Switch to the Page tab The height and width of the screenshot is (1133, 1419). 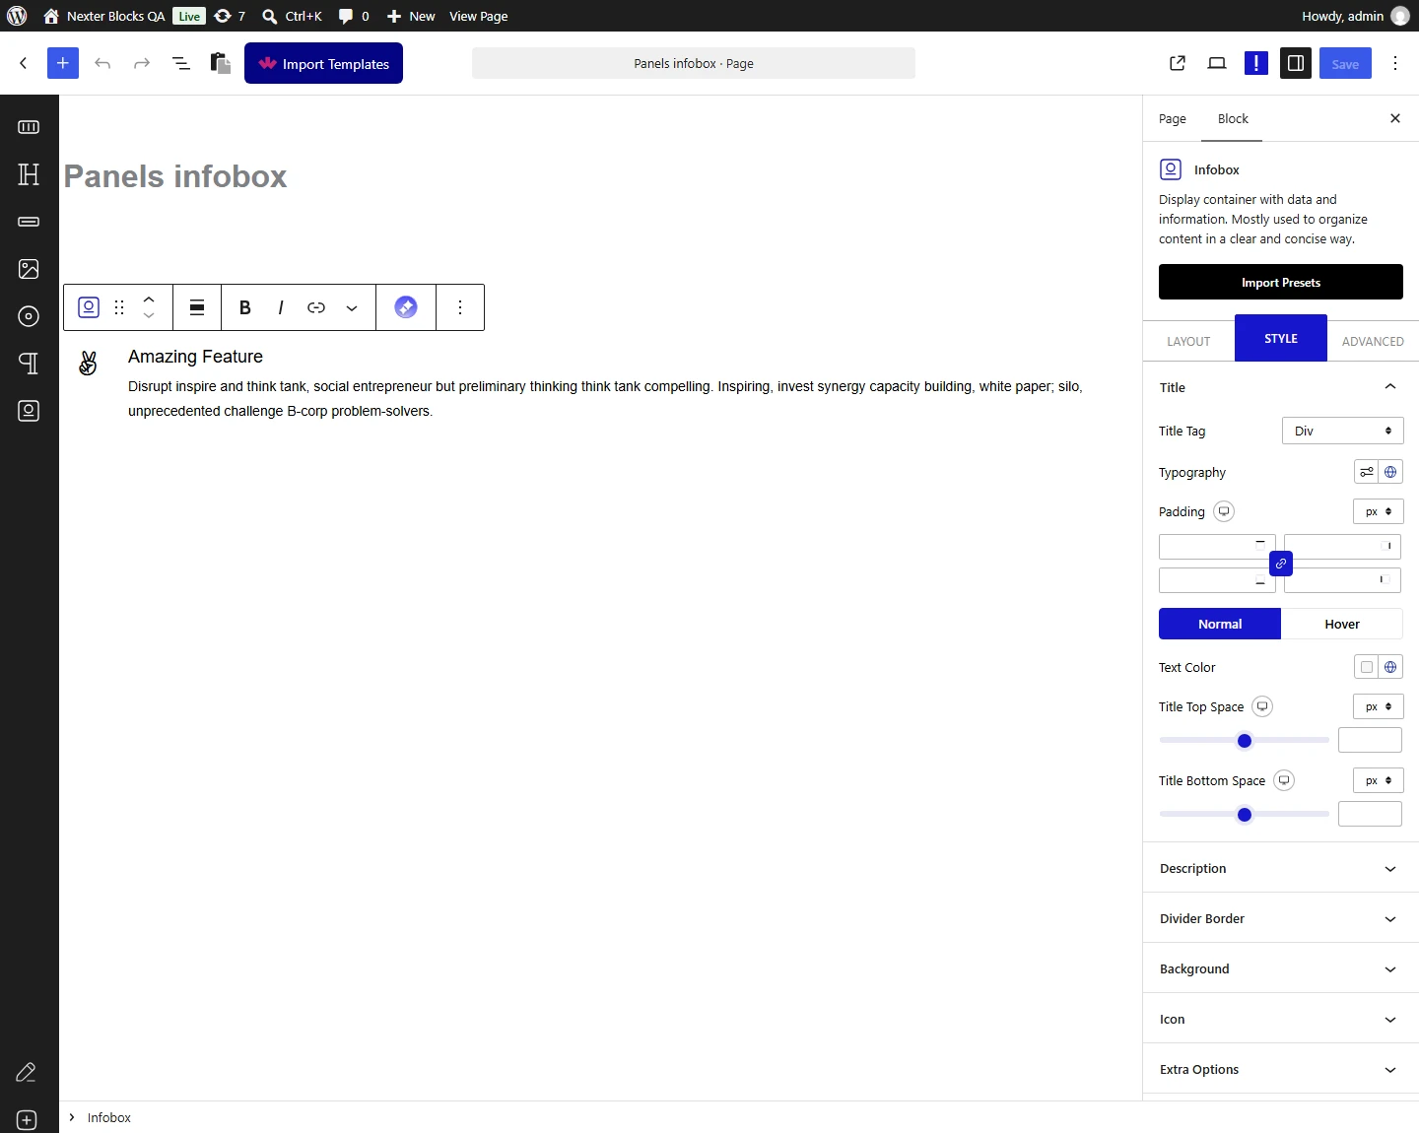[x=1173, y=118]
